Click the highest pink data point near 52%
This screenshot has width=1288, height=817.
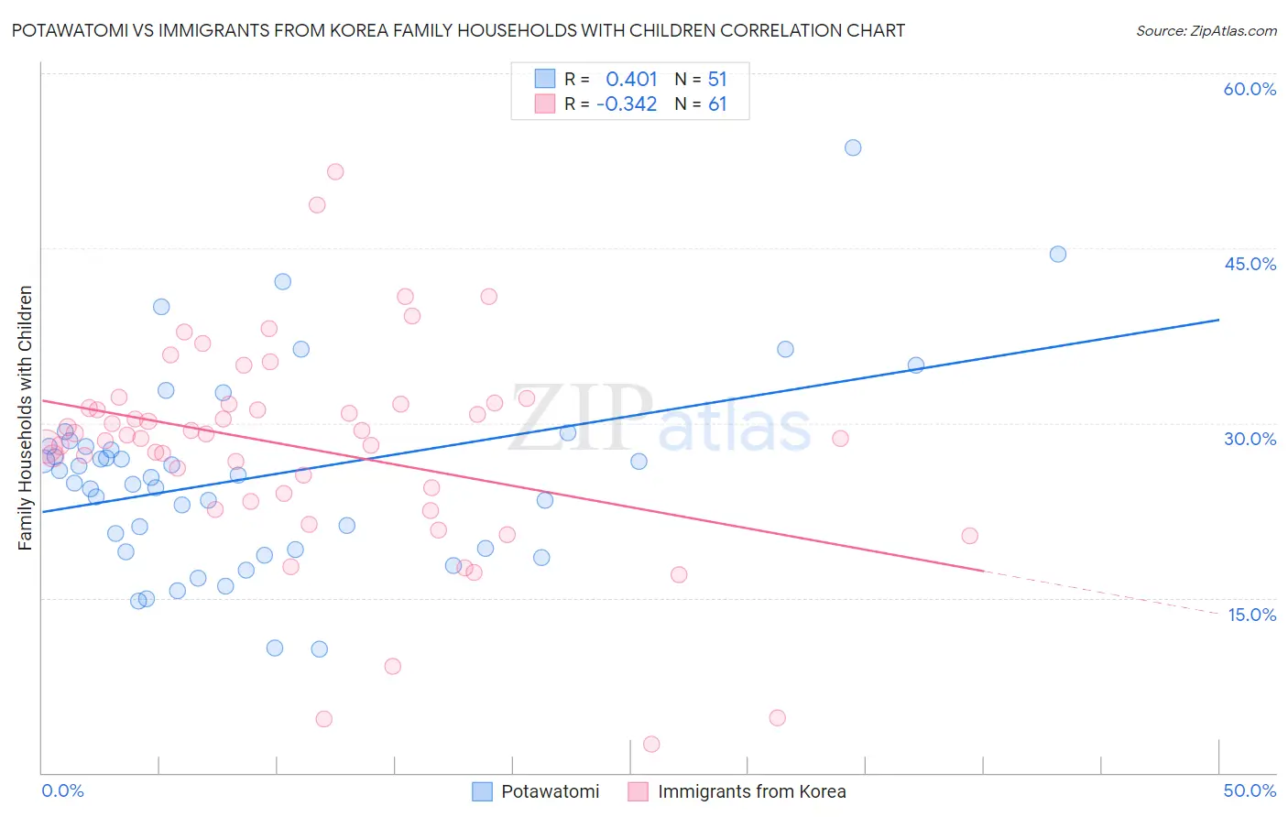335,171
